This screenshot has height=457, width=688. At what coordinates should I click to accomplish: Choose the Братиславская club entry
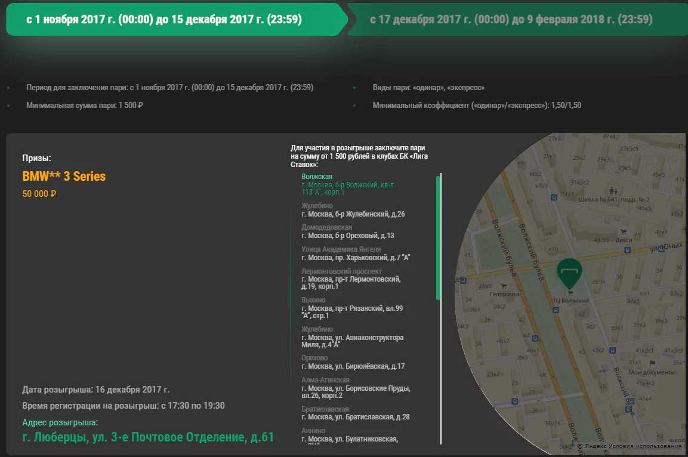356,413
